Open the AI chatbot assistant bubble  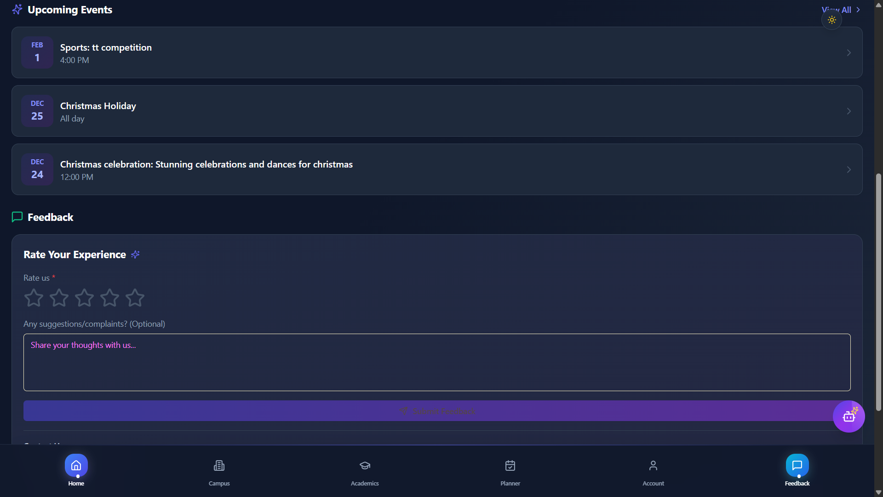[x=849, y=416]
